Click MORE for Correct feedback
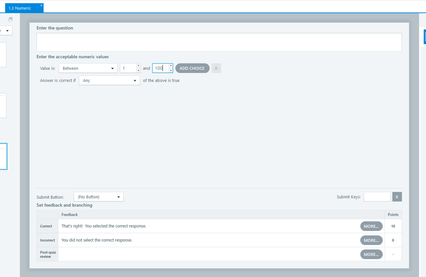Image resolution: width=426 pixels, height=277 pixels. point(371,226)
